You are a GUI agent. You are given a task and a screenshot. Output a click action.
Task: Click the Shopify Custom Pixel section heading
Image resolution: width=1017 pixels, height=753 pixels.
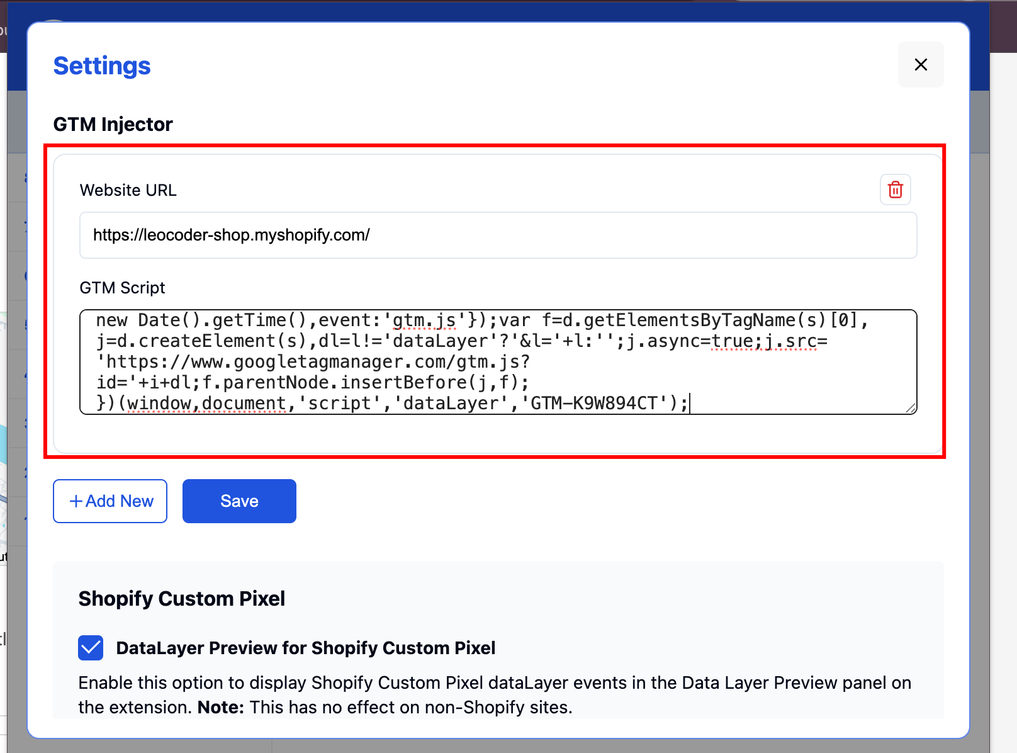pyautogui.click(x=181, y=598)
